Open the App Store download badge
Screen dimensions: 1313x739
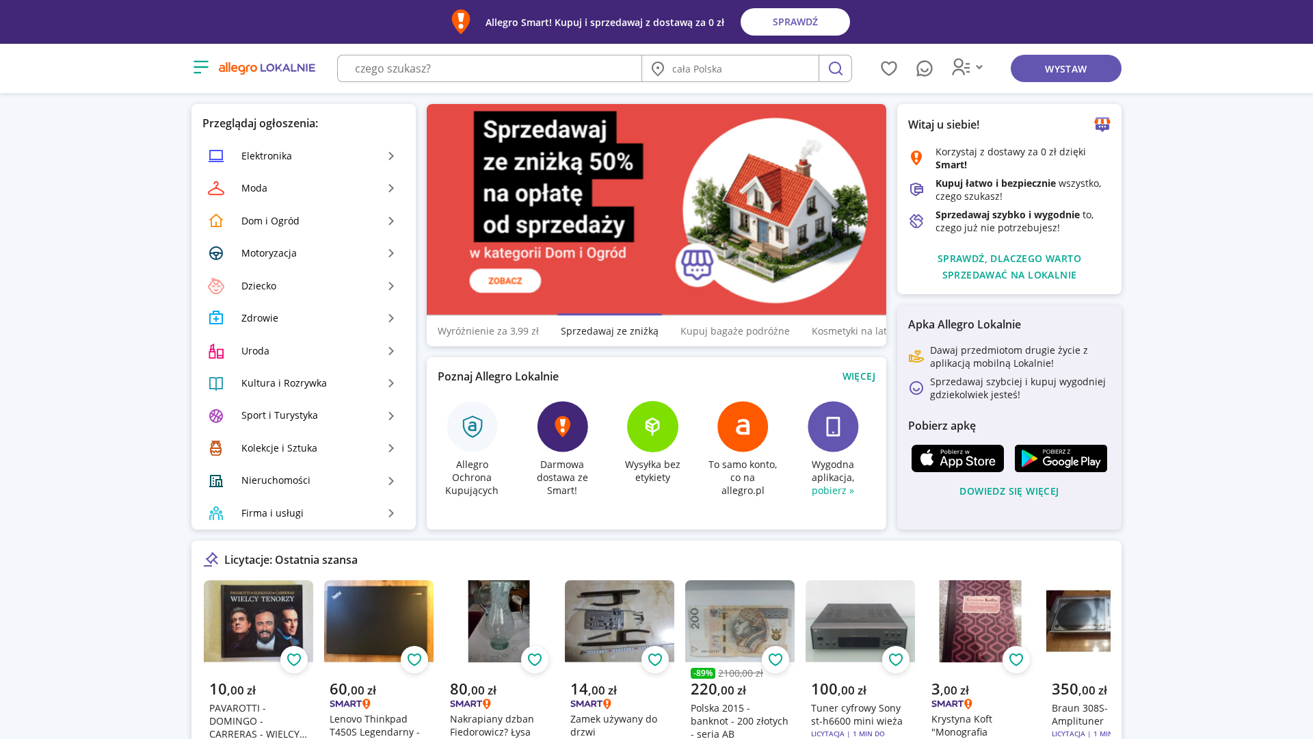(x=957, y=458)
